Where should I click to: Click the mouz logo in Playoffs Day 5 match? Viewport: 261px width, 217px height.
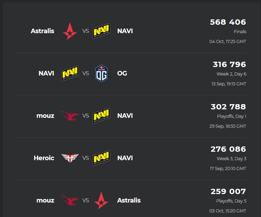click(70, 200)
